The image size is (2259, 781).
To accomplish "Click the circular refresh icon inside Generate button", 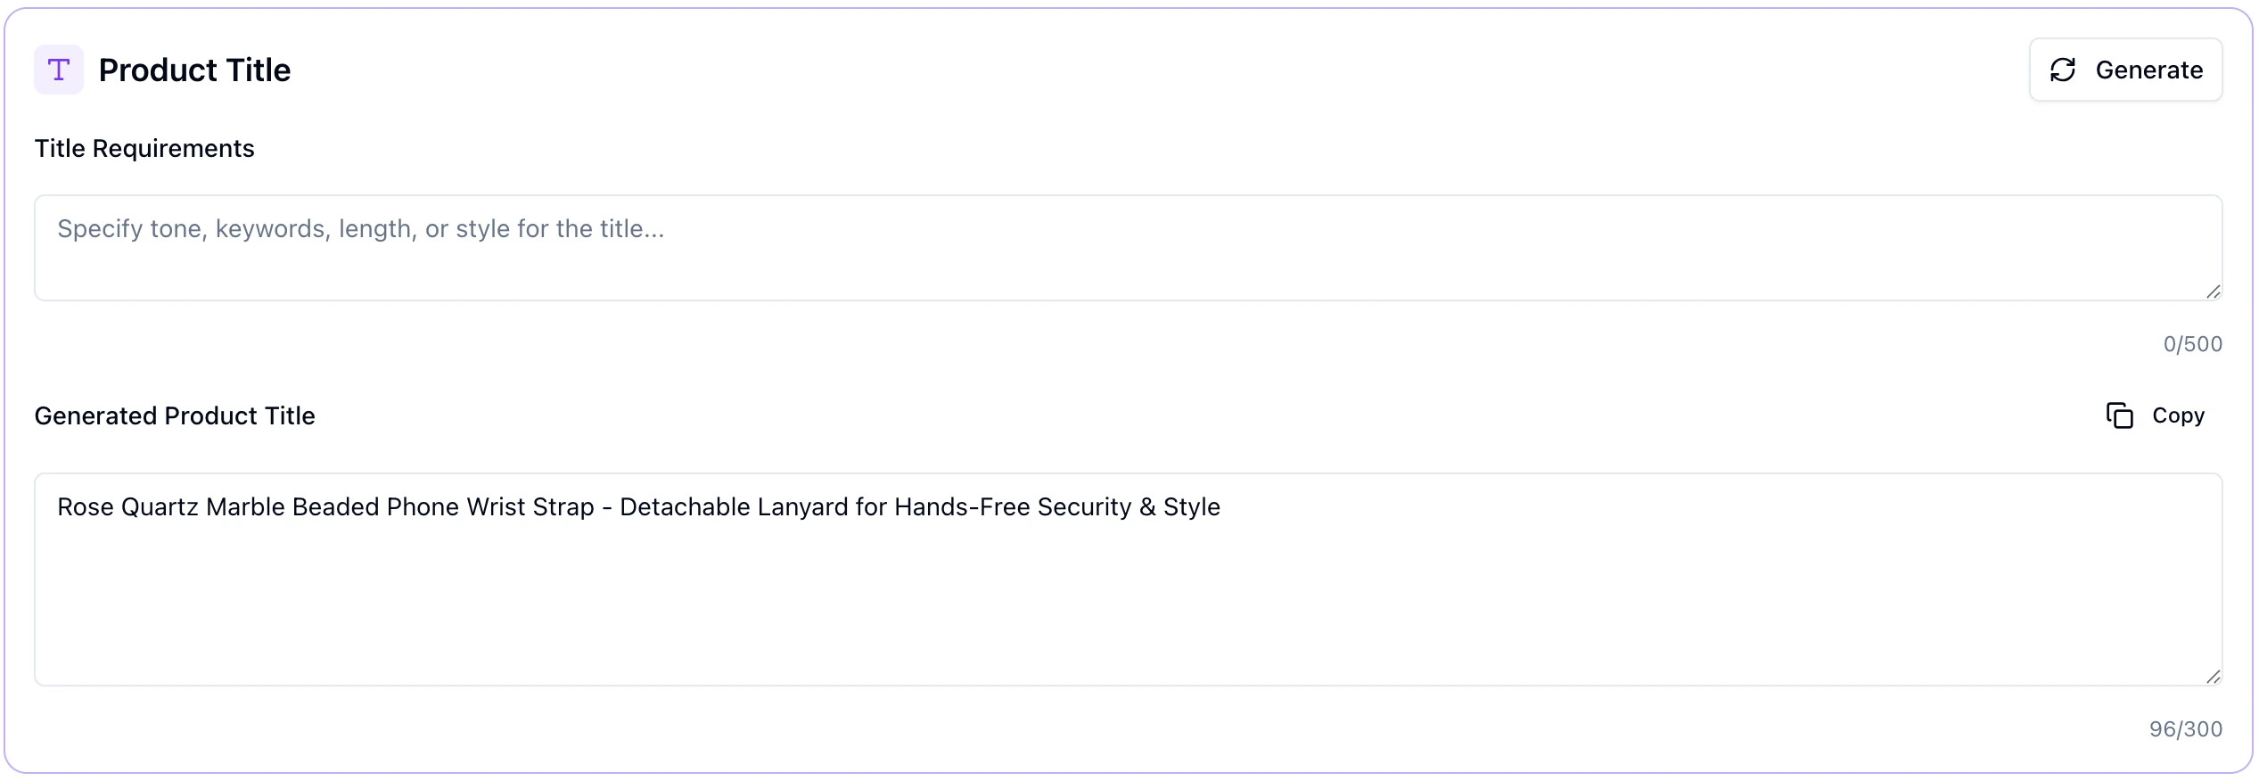I will click(2065, 69).
